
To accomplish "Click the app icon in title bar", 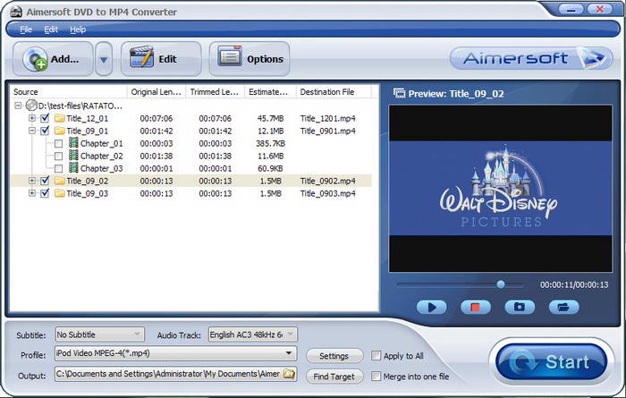I will point(15,12).
